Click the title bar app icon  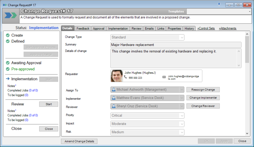click(x=5, y=5)
